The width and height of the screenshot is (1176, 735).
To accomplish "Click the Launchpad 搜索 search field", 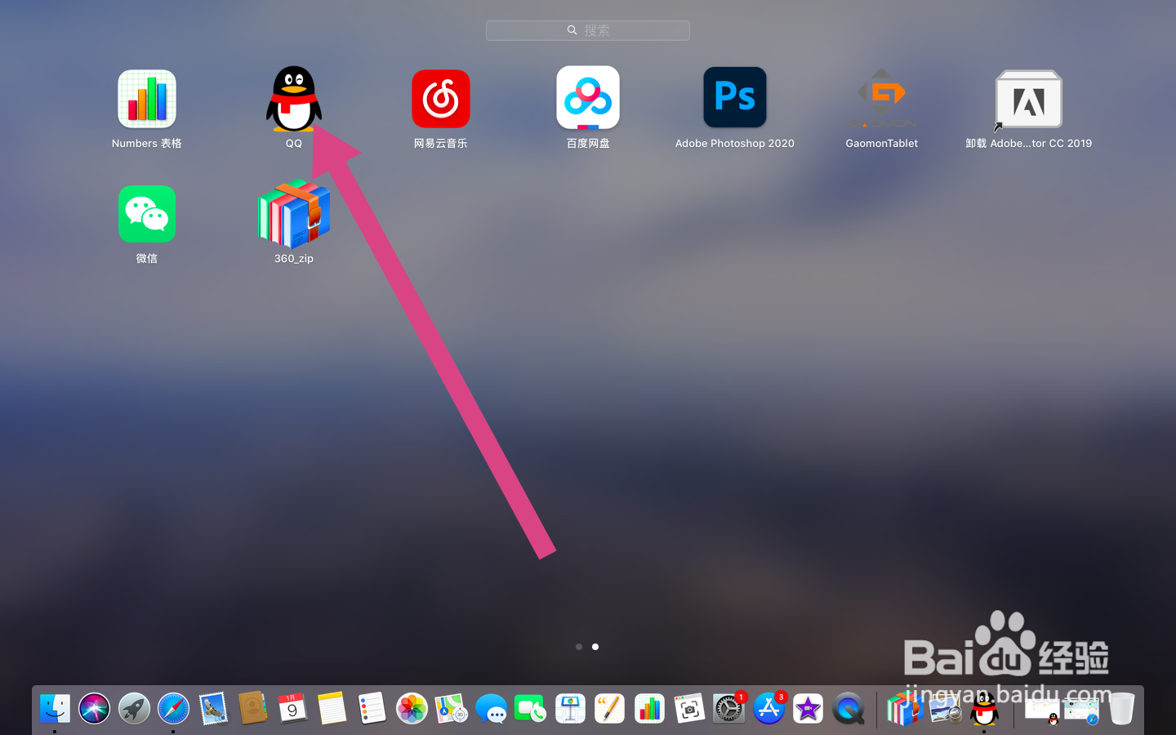I will [588, 30].
